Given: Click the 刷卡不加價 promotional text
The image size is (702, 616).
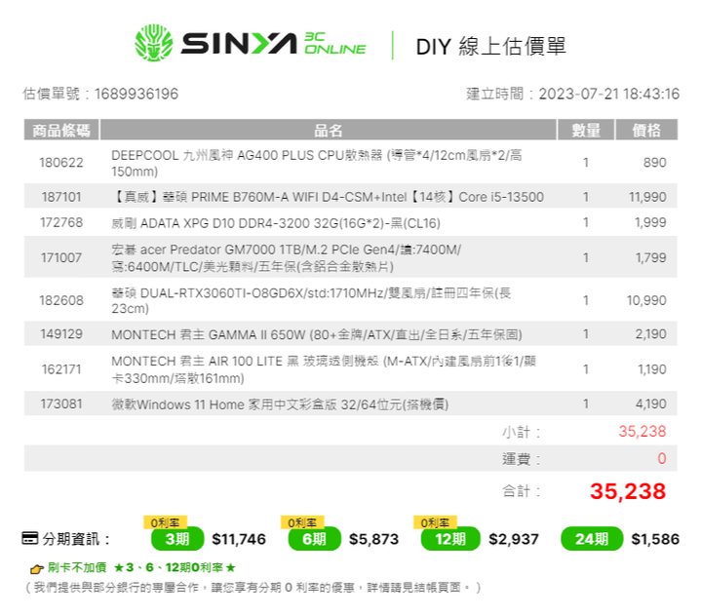Looking at the screenshot, I should click(141, 567).
